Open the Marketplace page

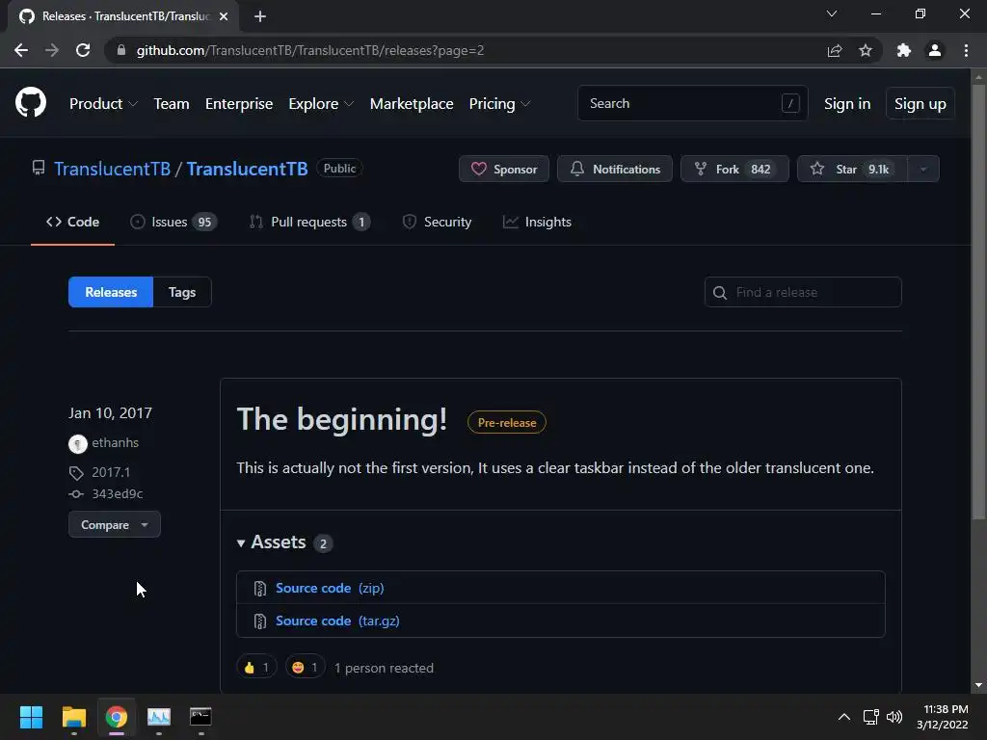[x=412, y=103]
